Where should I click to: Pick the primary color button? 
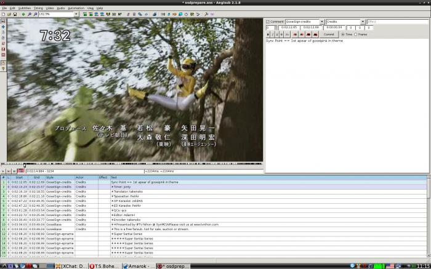click(295, 34)
